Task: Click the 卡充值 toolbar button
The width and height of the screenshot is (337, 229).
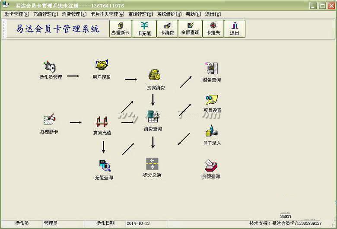Action: pos(144,29)
